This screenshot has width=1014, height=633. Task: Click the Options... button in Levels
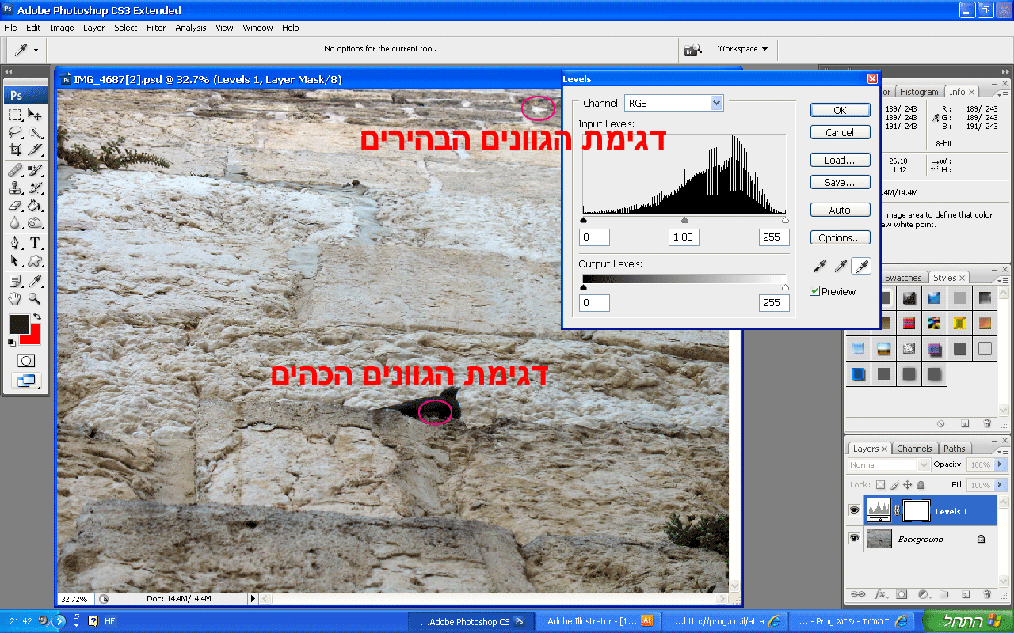click(841, 237)
